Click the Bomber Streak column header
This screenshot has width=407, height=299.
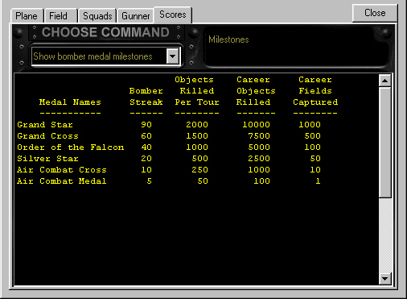coord(146,97)
